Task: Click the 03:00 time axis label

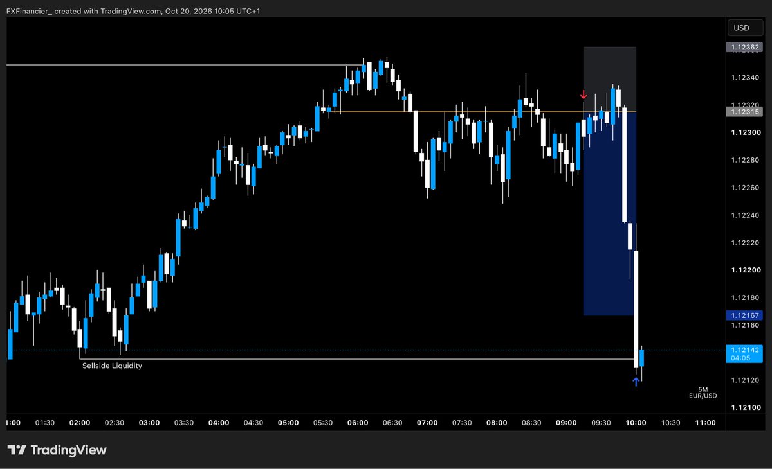Action: (149, 423)
